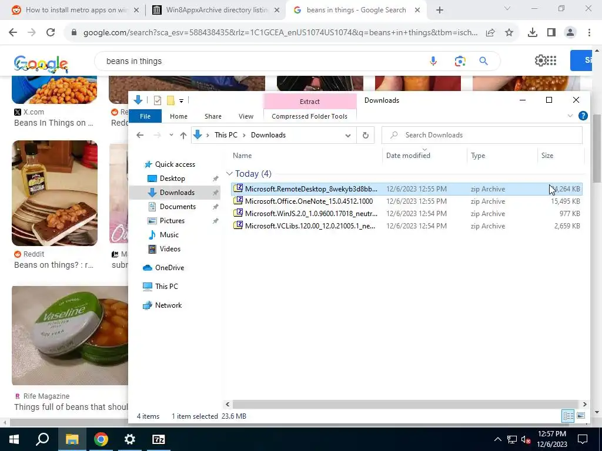Select Desktop in Quick access
Viewport: 602px width, 451px height.
click(172, 179)
